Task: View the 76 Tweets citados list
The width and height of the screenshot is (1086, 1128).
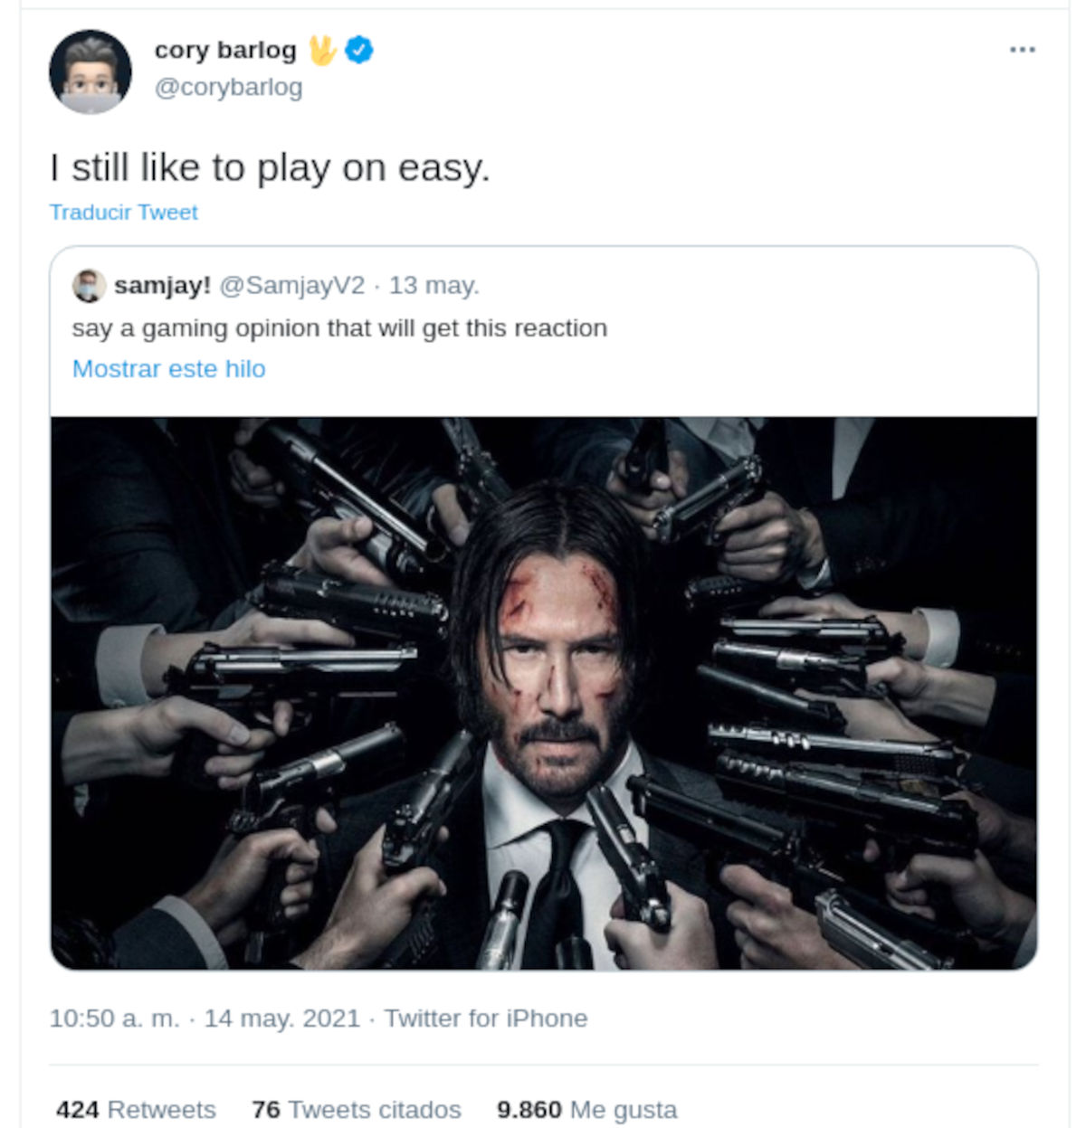Action: point(357,1110)
